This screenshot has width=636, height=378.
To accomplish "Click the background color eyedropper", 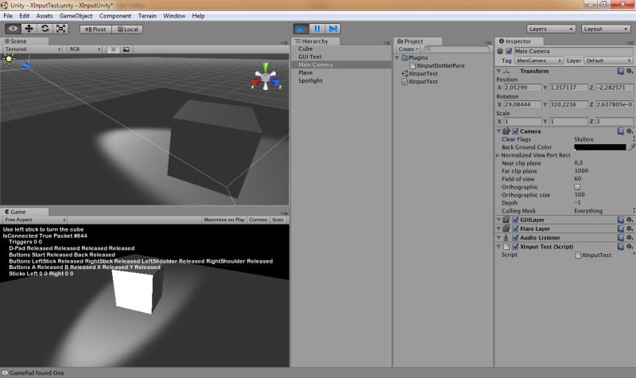I will click(631, 147).
